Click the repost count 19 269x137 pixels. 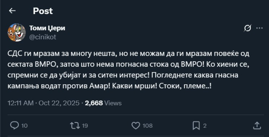pyautogui.click(x=85, y=126)
